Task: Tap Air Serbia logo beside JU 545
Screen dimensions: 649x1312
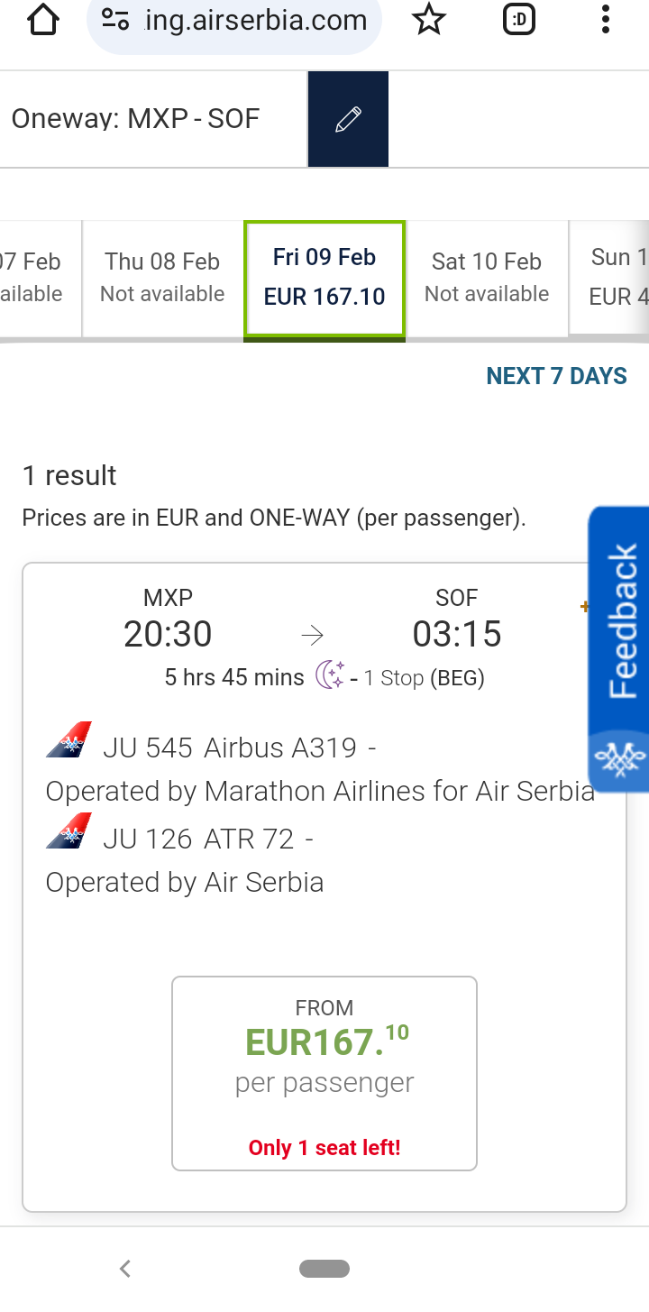Action: click(x=69, y=741)
